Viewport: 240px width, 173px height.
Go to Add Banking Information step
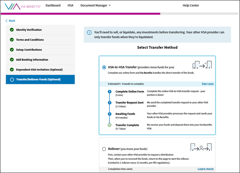click(x=40, y=60)
